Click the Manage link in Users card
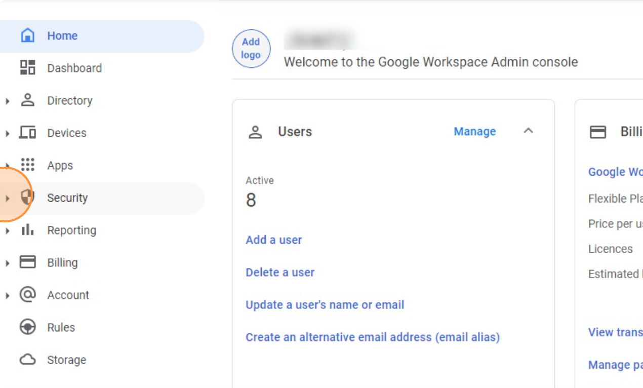 (x=475, y=132)
